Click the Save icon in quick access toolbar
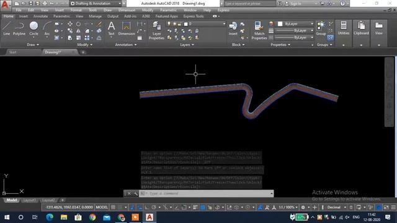 (30, 4)
